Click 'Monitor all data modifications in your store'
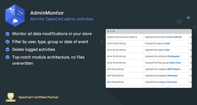 (52, 34)
